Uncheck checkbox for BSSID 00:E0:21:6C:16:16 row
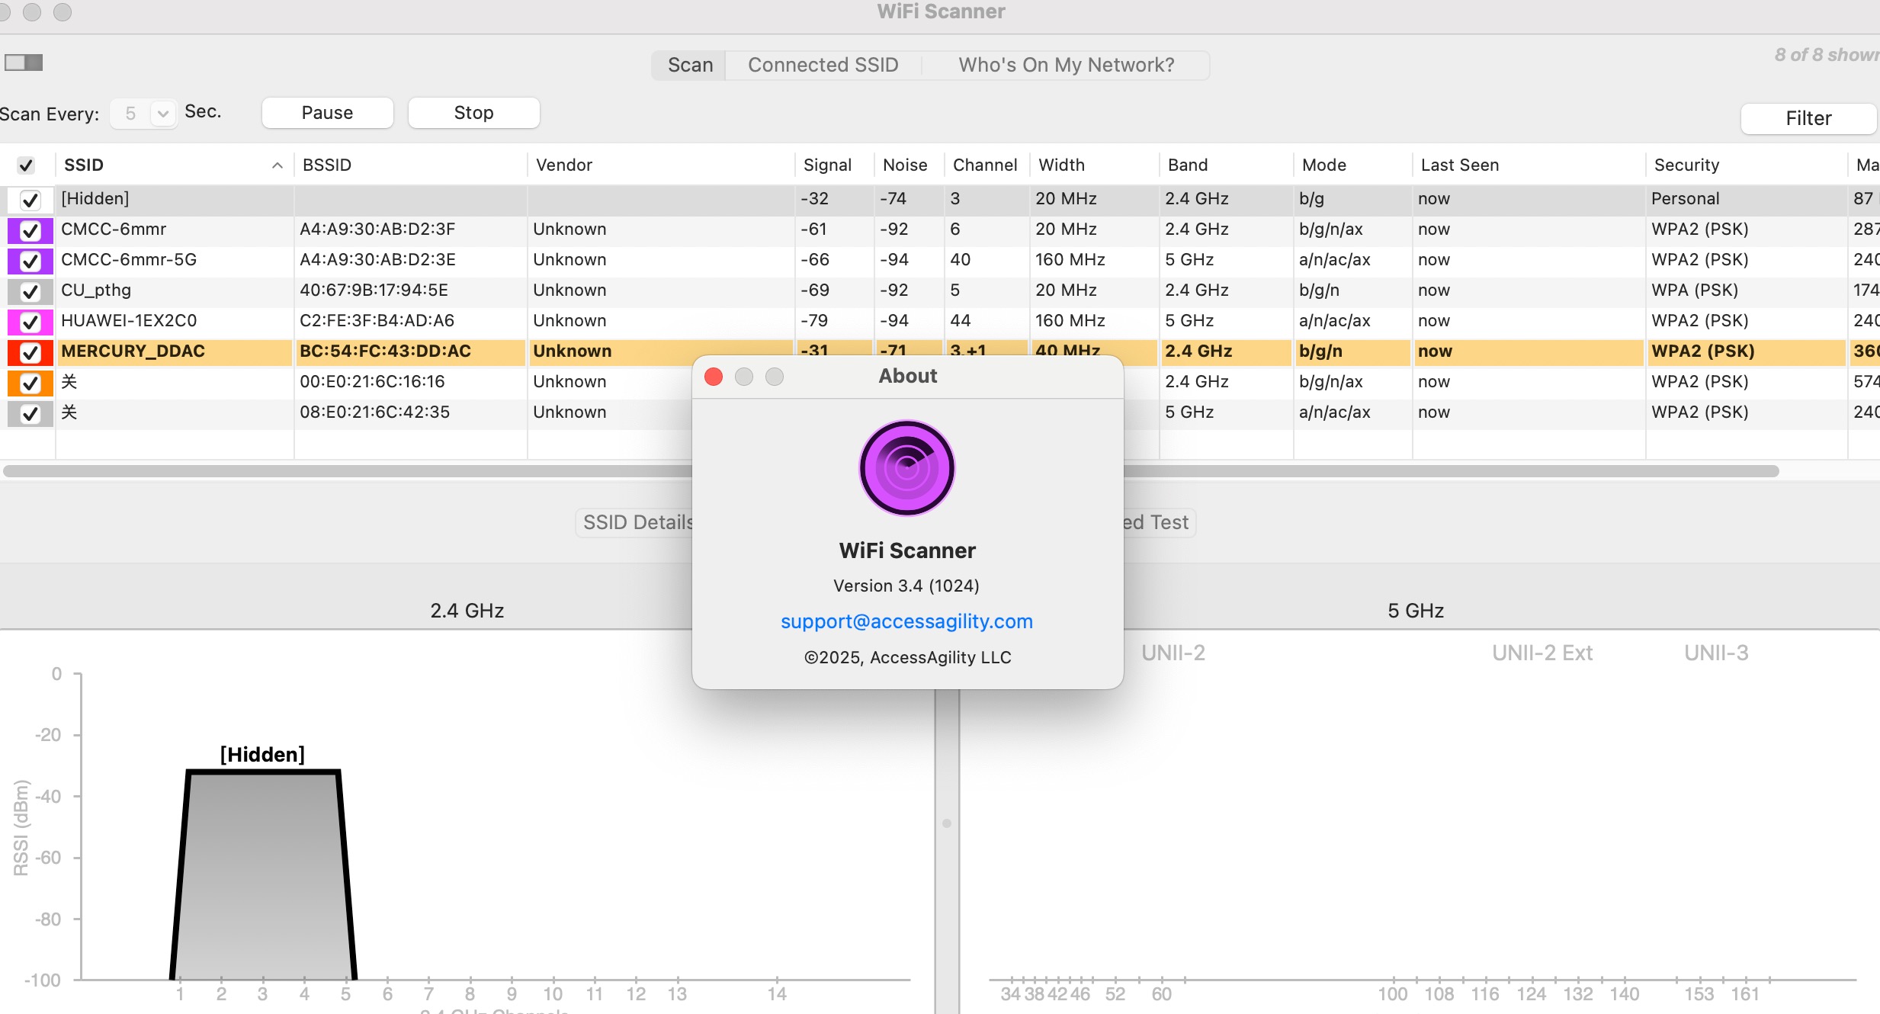Image resolution: width=1880 pixels, height=1014 pixels. coord(30,383)
